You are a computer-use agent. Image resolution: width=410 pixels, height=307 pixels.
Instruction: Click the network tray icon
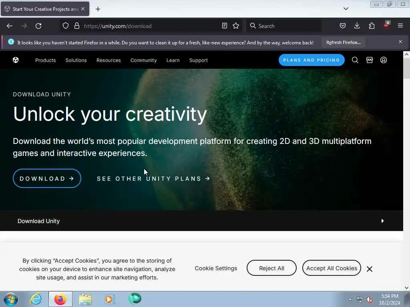[360, 300]
